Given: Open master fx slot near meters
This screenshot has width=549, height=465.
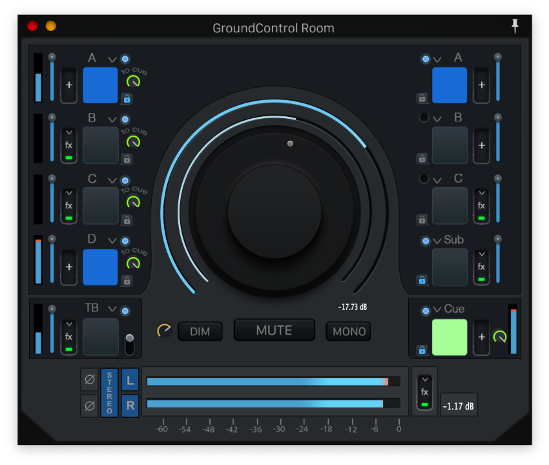Looking at the screenshot, I should tap(425, 392).
